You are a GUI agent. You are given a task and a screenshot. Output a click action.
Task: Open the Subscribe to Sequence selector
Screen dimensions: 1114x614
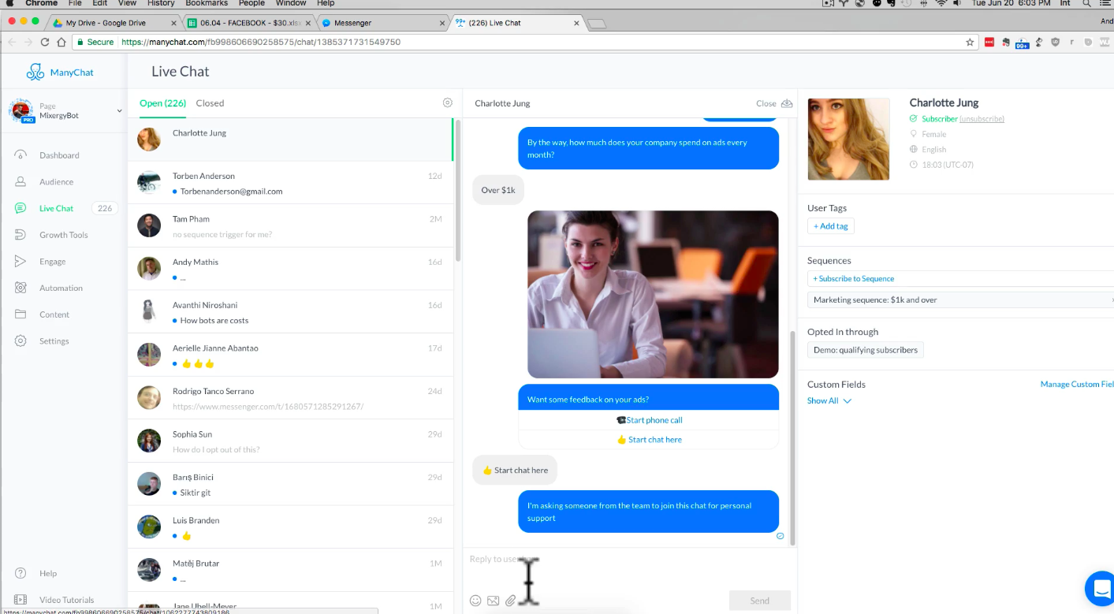point(855,279)
